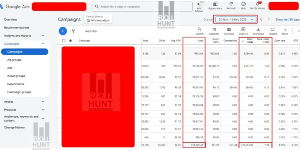Image resolution: width=300 pixels, height=150 pixels.
Task: Open Campaign groups in the sidebar
Action: (x=19, y=92)
